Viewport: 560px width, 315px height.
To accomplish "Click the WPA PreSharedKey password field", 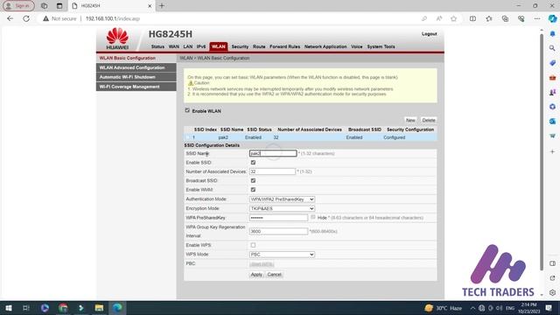I will [278, 218].
